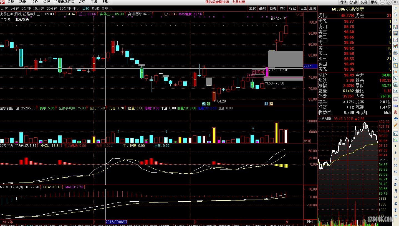Click the up arrow icon in right sidebar

pyautogui.click(x=395, y=14)
